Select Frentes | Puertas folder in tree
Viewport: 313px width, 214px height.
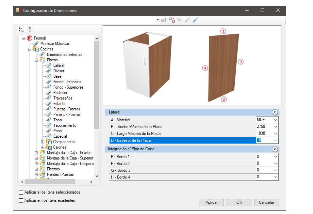click(x=60, y=174)
